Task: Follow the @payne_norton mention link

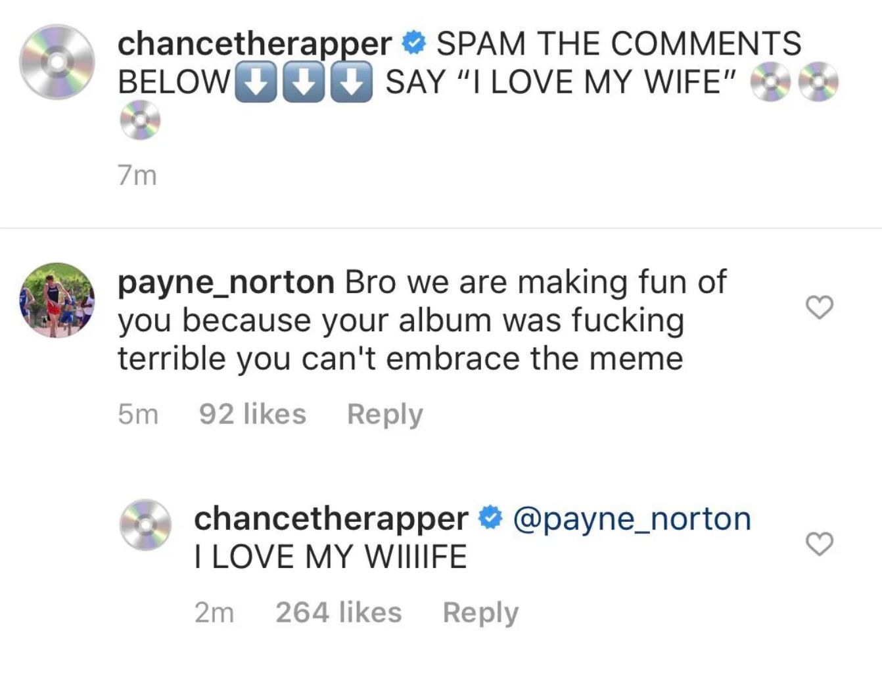Action: [x=632, y=519]
